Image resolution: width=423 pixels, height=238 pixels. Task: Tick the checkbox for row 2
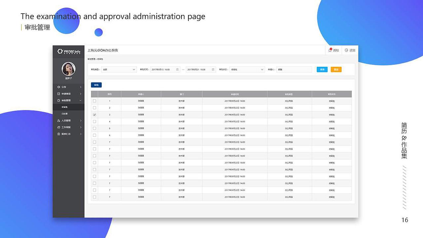click(x=95, y=108)
